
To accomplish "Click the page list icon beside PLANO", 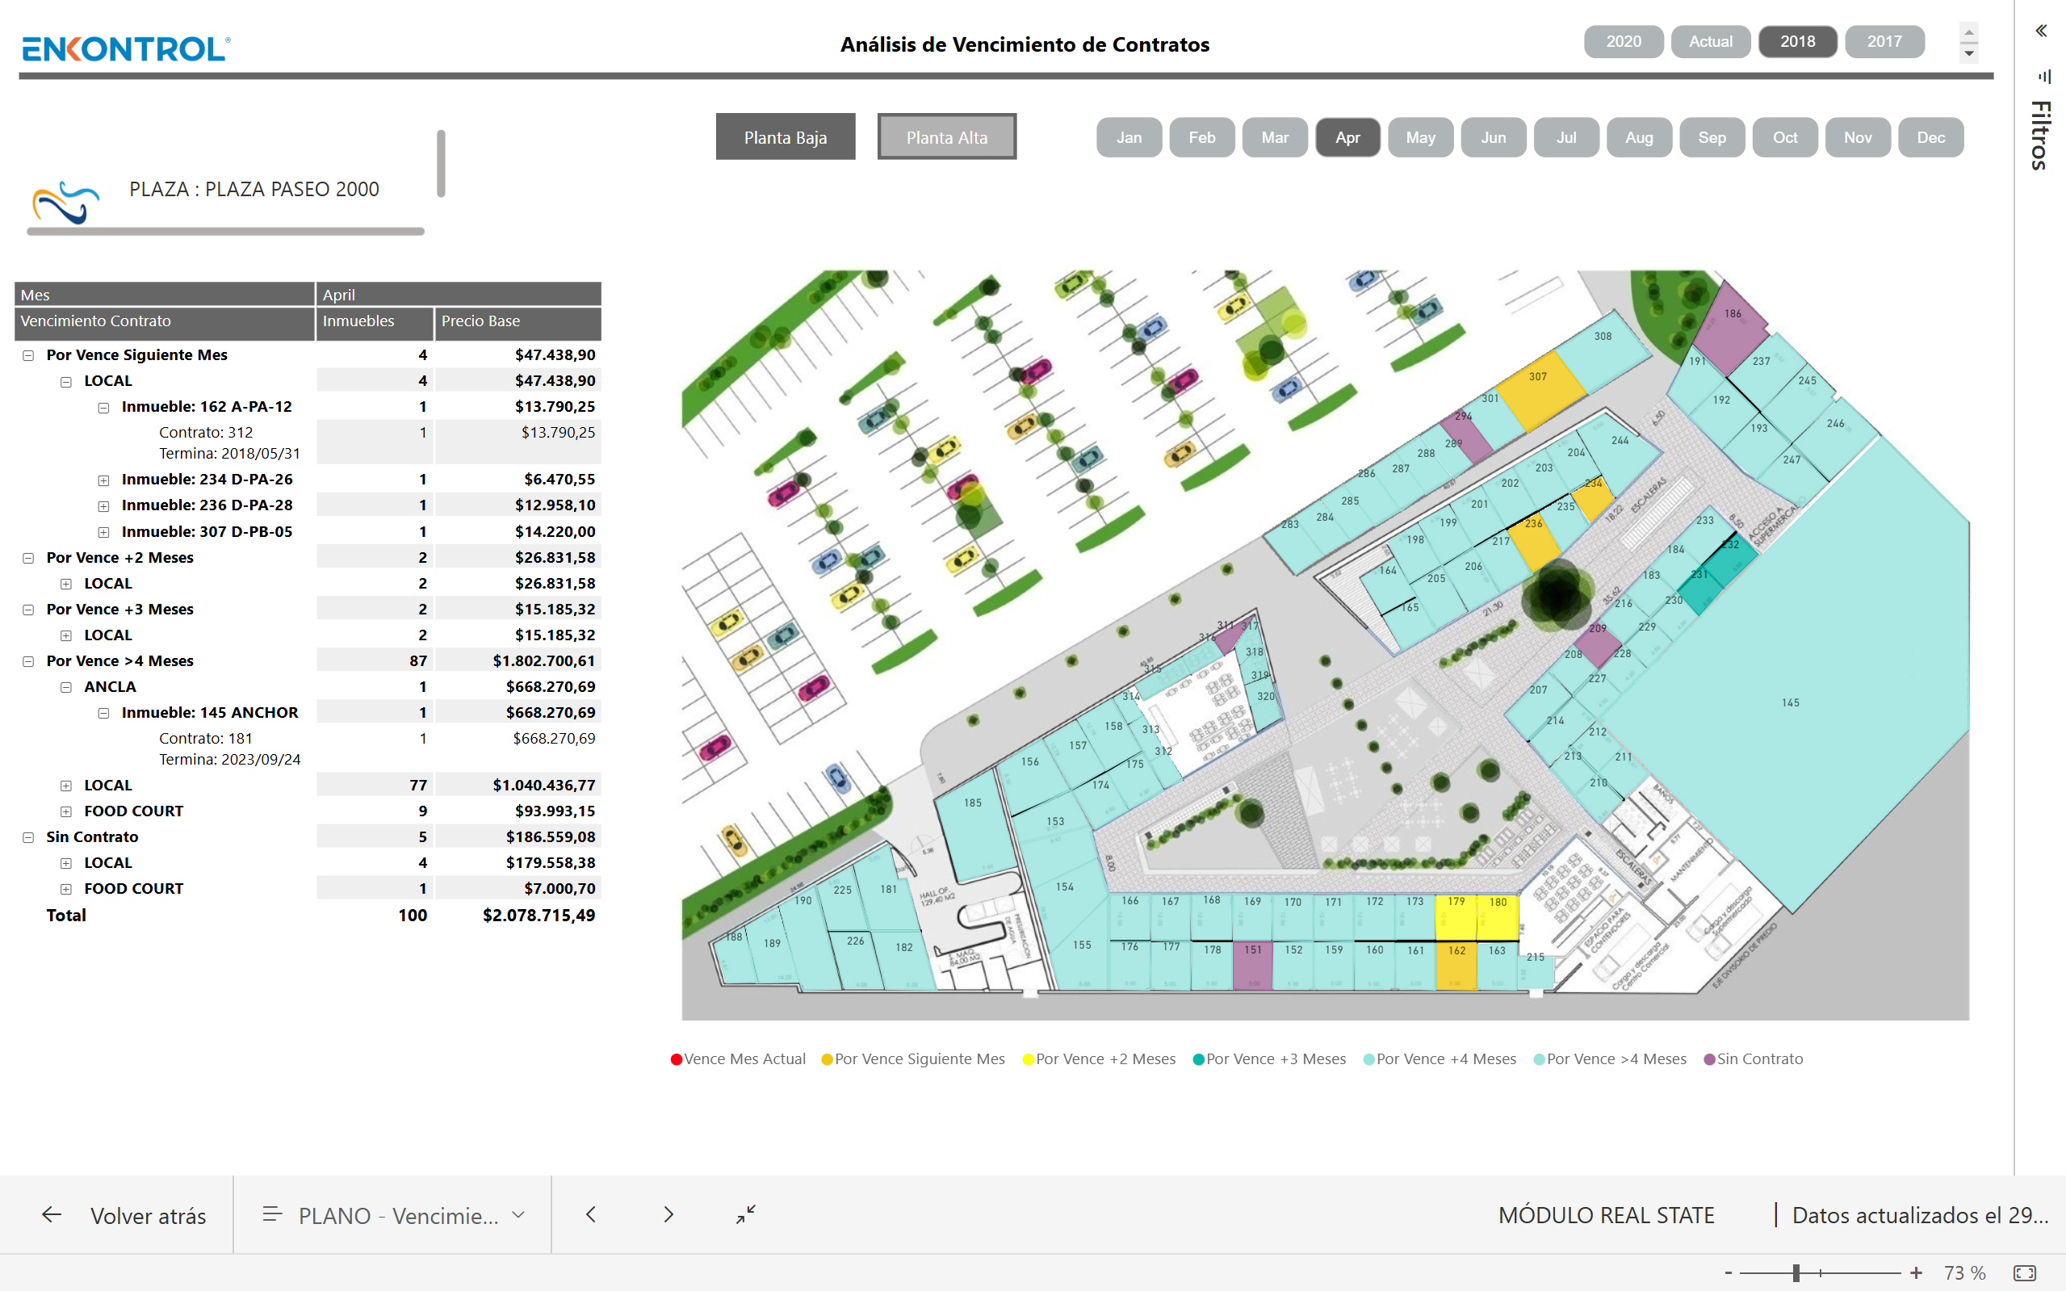I will (x=271, y=1214).
